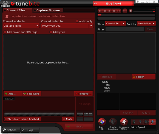The image size is (159, 134).
Task: Click the play button in the player
Action: [109, 11]
